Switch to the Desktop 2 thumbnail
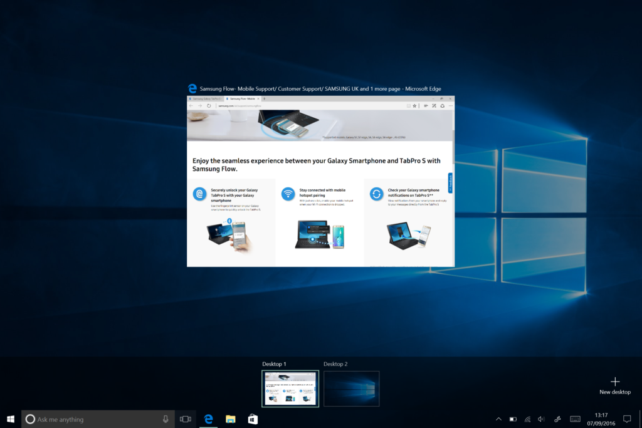This screenshot has width=642, height=428. [x=351, y=389]
